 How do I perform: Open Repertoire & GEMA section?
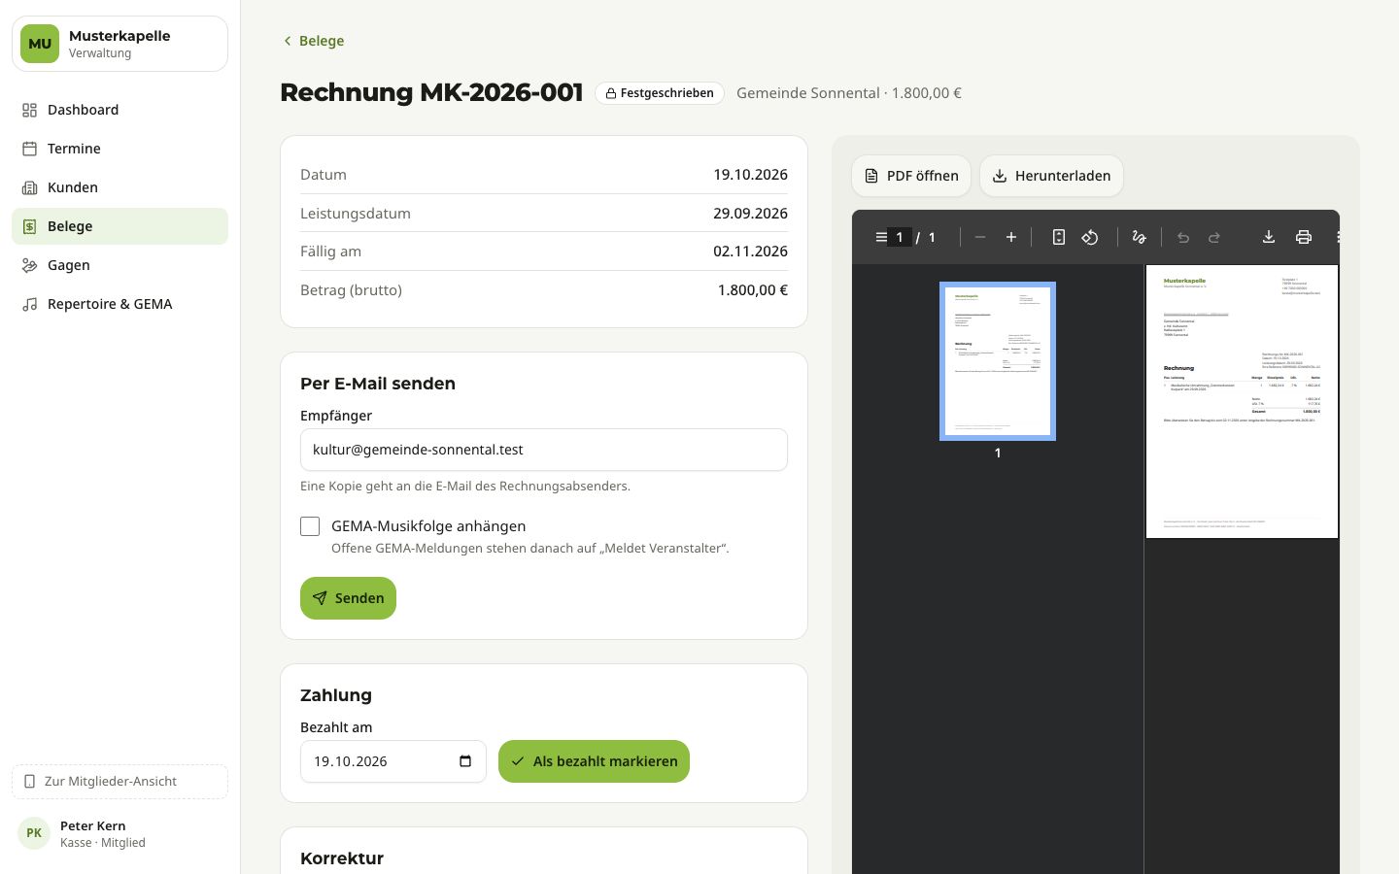tap(120, 304)
